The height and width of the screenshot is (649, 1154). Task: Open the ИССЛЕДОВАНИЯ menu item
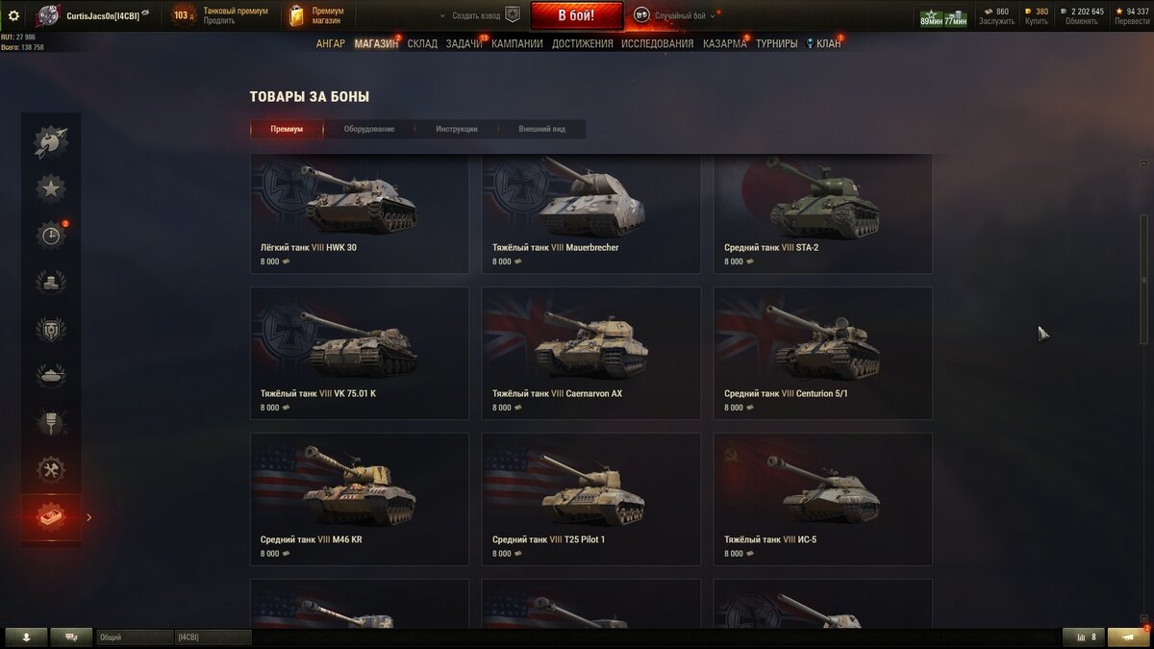tap(657, 43)
